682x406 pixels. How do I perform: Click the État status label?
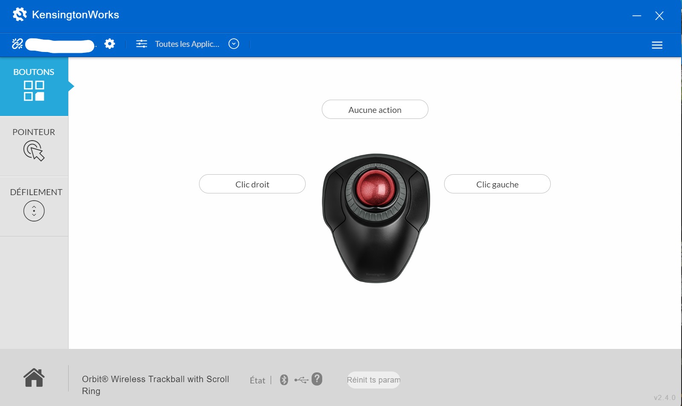tap(257, 380)
